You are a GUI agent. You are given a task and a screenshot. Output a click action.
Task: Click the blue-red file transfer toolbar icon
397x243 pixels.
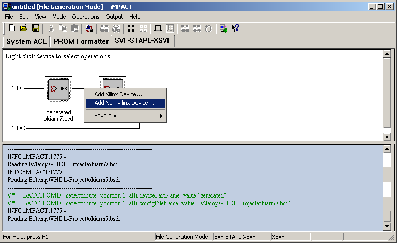(x=89, y=28)
